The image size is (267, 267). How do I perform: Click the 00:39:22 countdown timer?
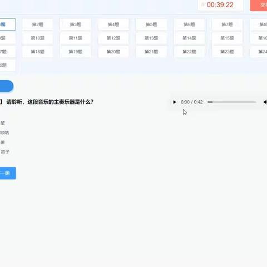coord(220,5)
